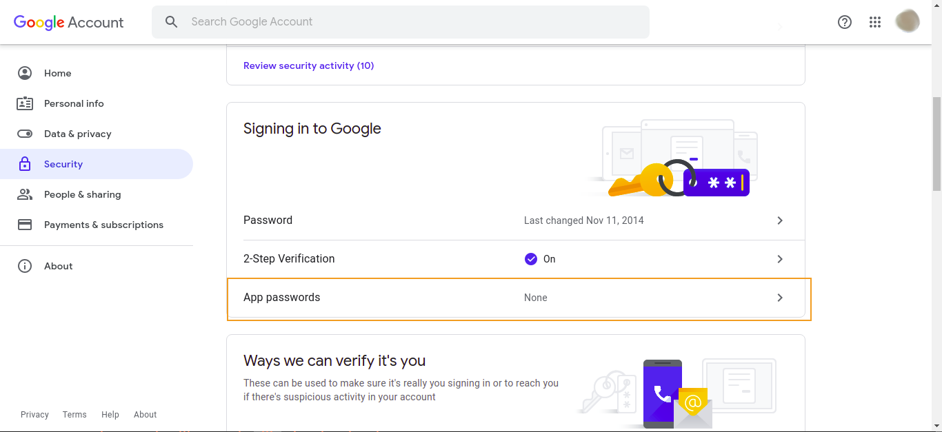
Task: Open People & sharing via its people icon
Action: (x=25, y=194)
